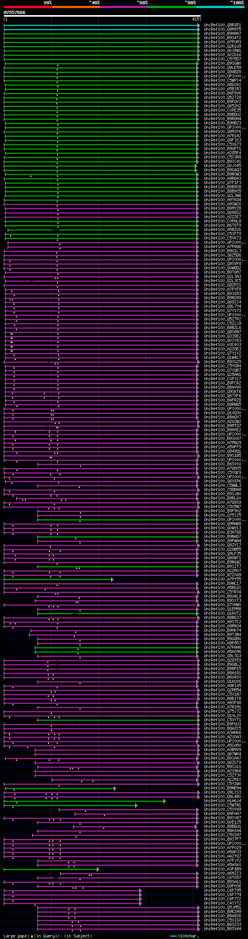248x939 pixels.
Task: Open hit UniRef100_C5WPI4
Action: (222, 80)
